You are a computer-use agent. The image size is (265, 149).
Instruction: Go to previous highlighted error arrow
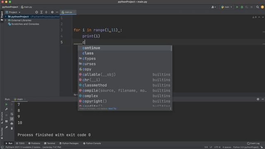click(x=259, y=17)
